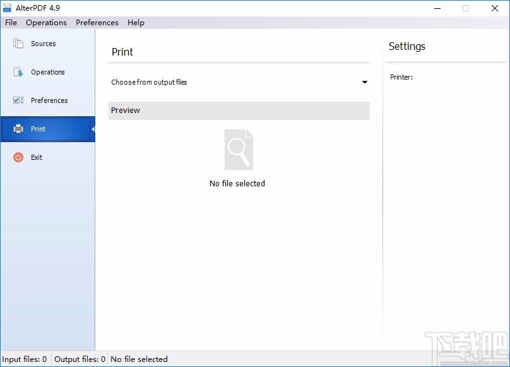510x367 pixels.
Task: Click the printer icon in sidebar
Action: (x=18, y=129)
